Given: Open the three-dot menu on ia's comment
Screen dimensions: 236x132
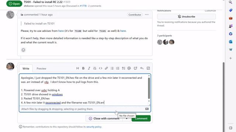Looking at the screenshot, I should [x=147, y=15].
